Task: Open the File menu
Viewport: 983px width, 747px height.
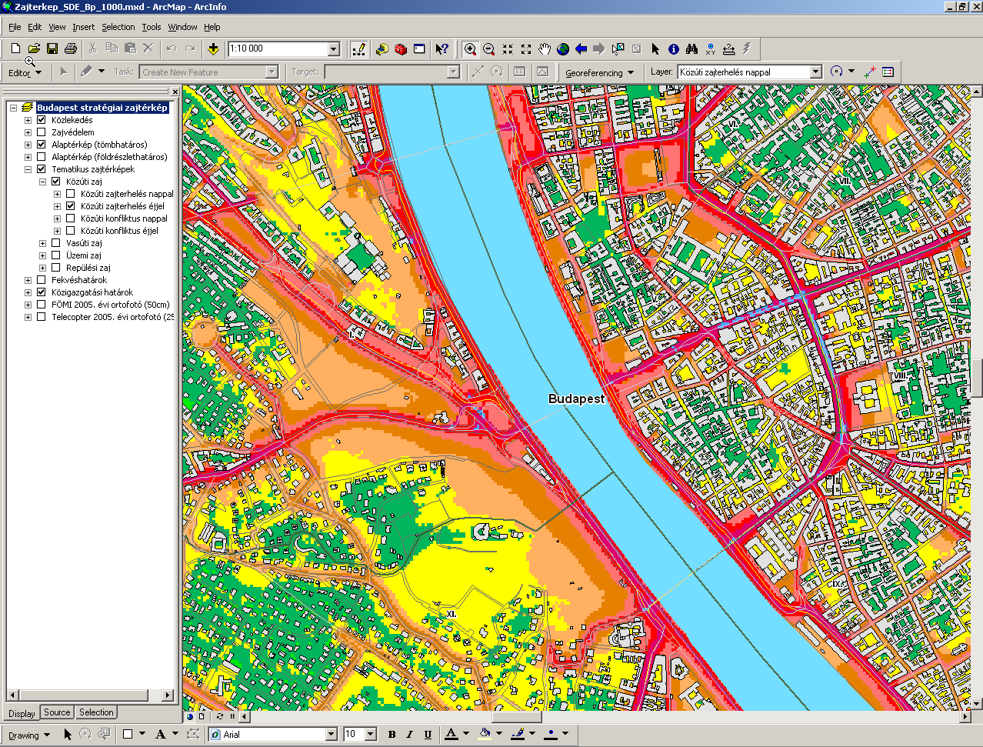Action: point(15,27)
